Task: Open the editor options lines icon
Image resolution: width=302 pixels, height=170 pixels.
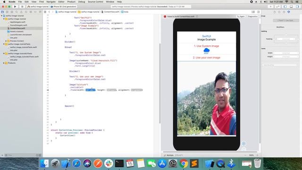Action: (253, 12)
